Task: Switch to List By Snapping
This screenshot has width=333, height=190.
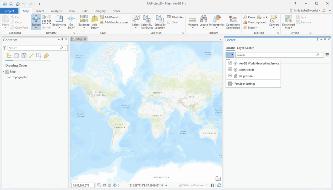Action: pyautogui.click(x=39, y=56)
